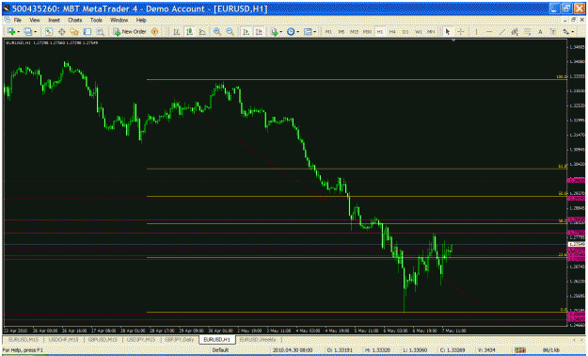Viewport: 588px width, 356px height.
Task: Toggle the Market Watch window icon
Action: 49,32
